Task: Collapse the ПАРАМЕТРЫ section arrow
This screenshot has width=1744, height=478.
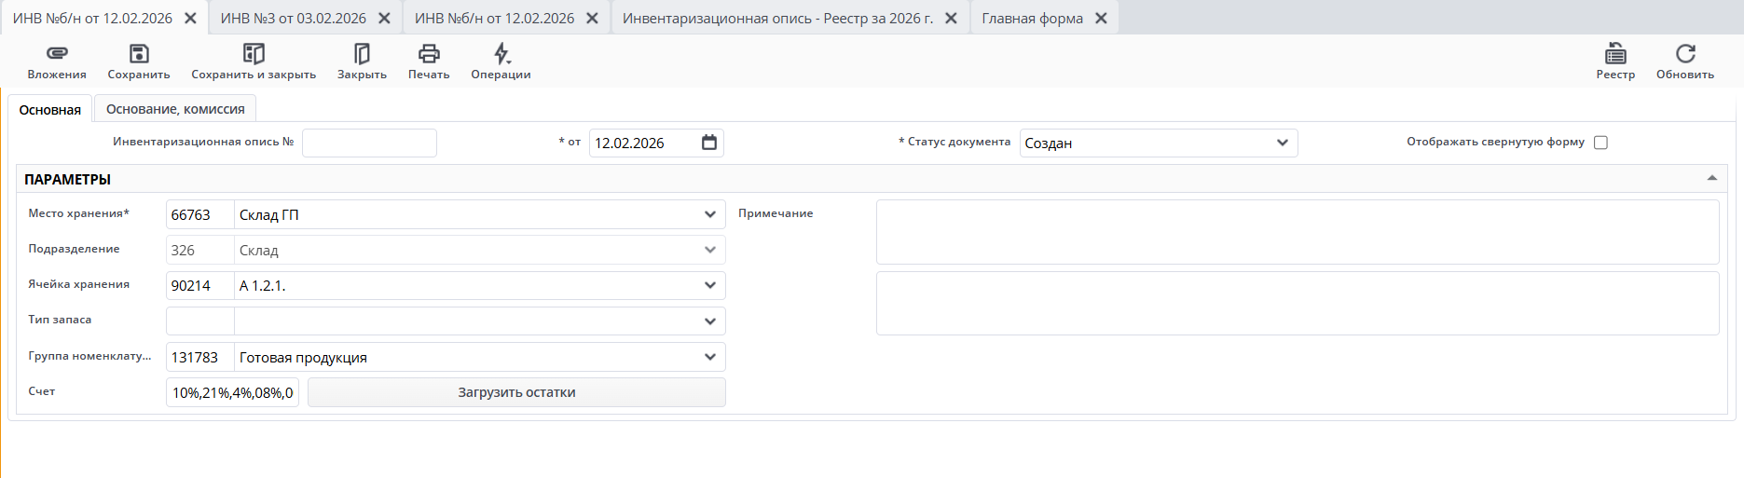Action: tap(1711, 178)
